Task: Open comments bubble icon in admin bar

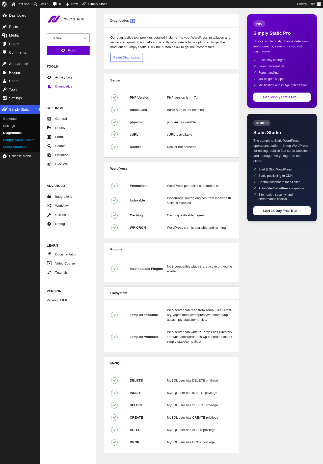Action: click(55, 4)
